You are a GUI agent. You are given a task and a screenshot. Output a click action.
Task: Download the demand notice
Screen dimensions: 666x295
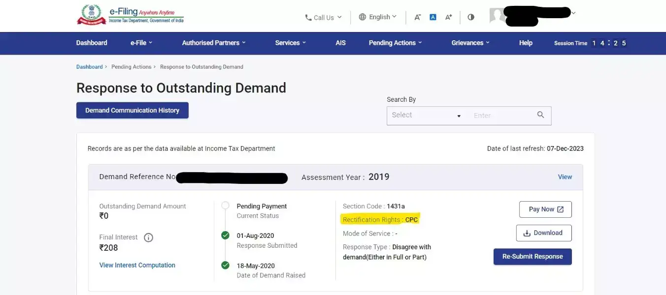click(543, 233)
